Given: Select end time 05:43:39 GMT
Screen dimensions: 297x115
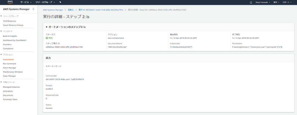Looking at the screenshot, I should pos(245,38).
